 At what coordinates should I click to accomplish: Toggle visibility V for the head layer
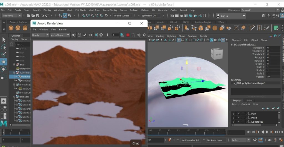[234, 118]
